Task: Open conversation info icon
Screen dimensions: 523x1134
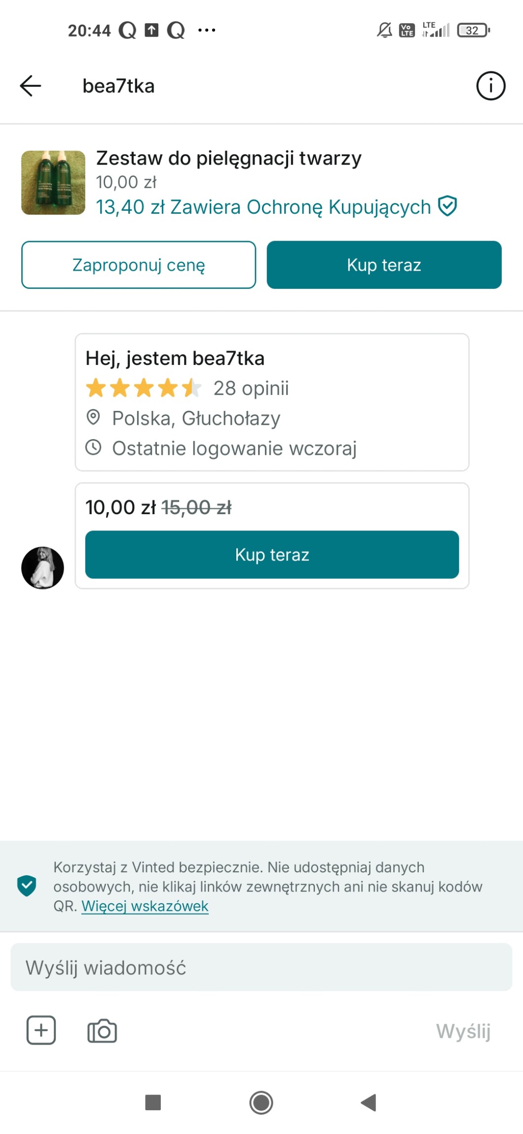Action: coord(490,86)
